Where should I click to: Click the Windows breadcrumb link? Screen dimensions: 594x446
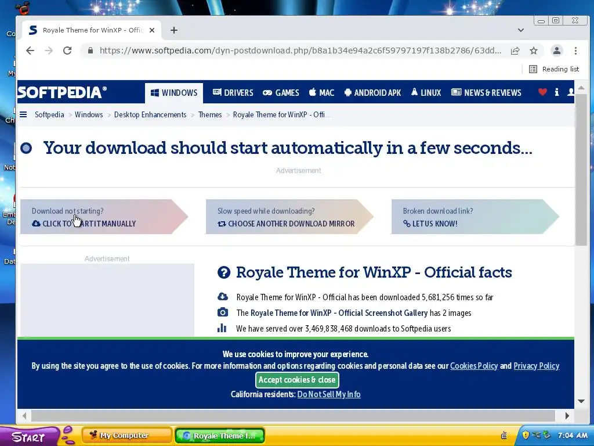(x=89, y=114)
